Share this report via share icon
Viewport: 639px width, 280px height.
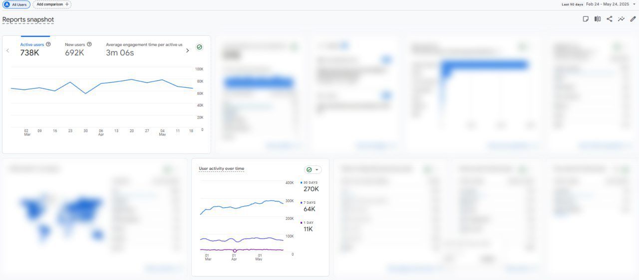click(x=610, y=19)
